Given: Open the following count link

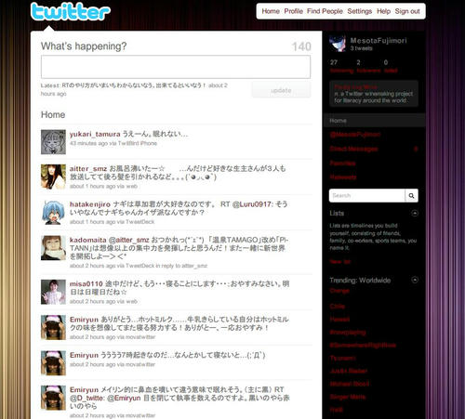Looking at the screenshot, I should point(341,66).
